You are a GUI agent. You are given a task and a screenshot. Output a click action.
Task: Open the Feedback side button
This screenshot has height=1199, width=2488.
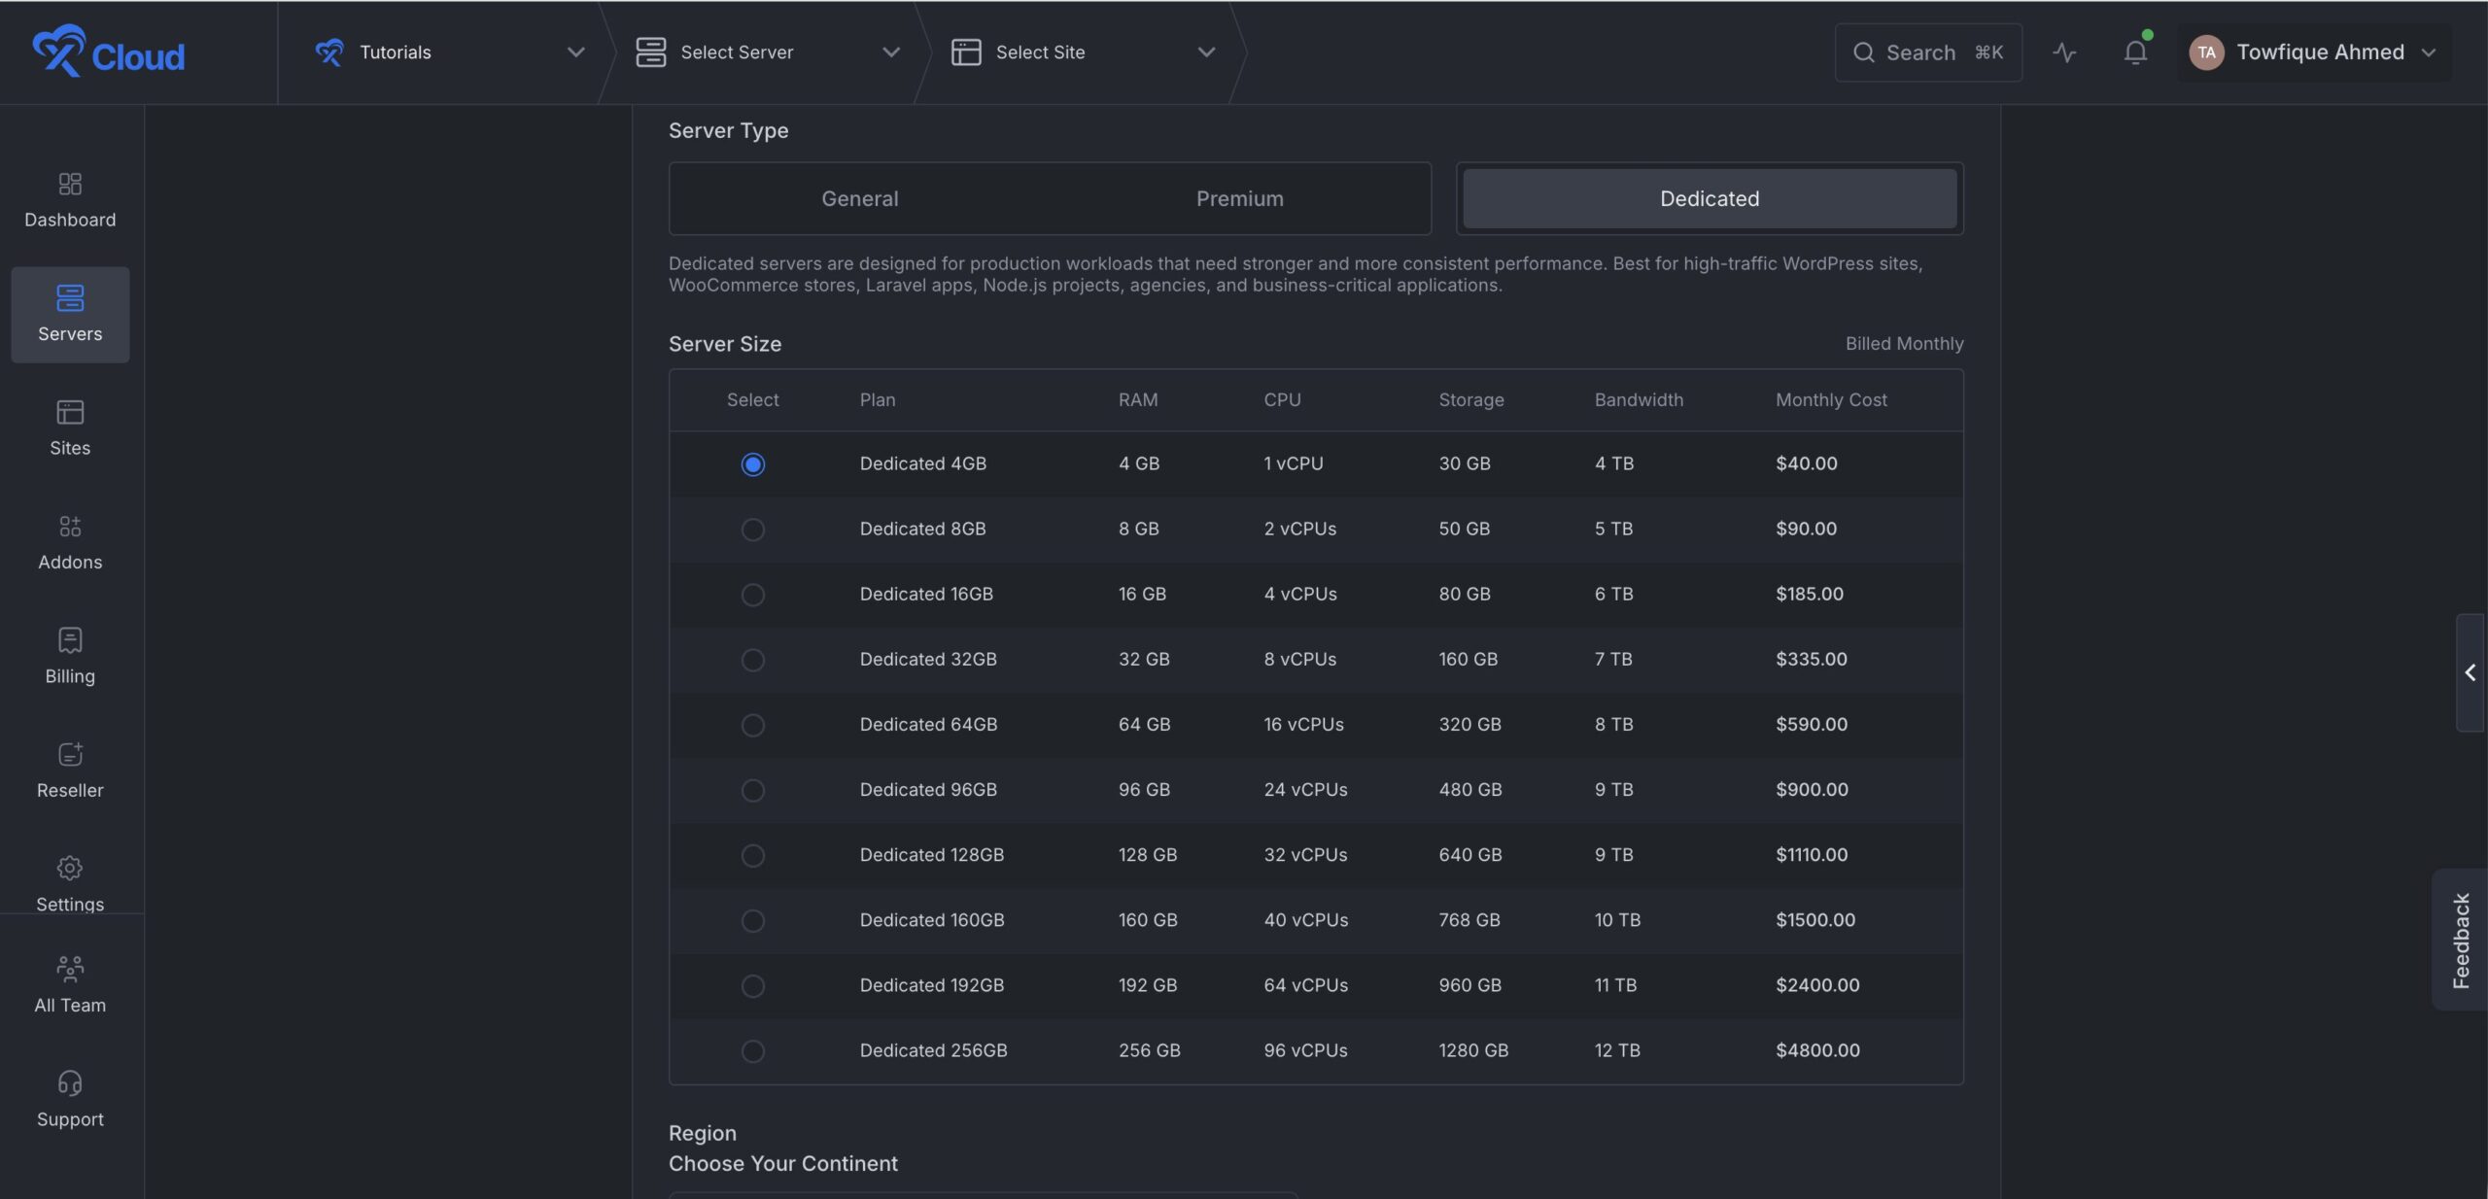(2460, 941)
